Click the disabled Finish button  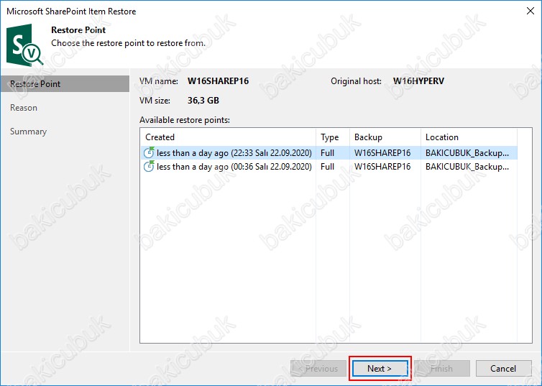click(x=442, y=368)
